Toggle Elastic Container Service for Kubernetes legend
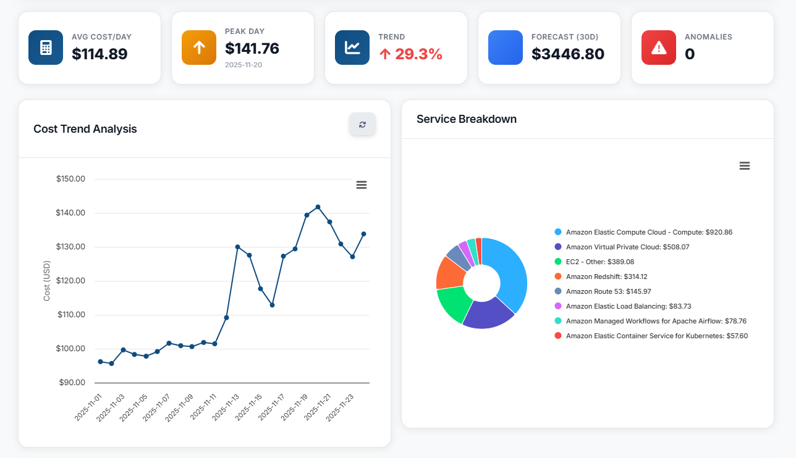Screen dimensions: 796x458 651,336
